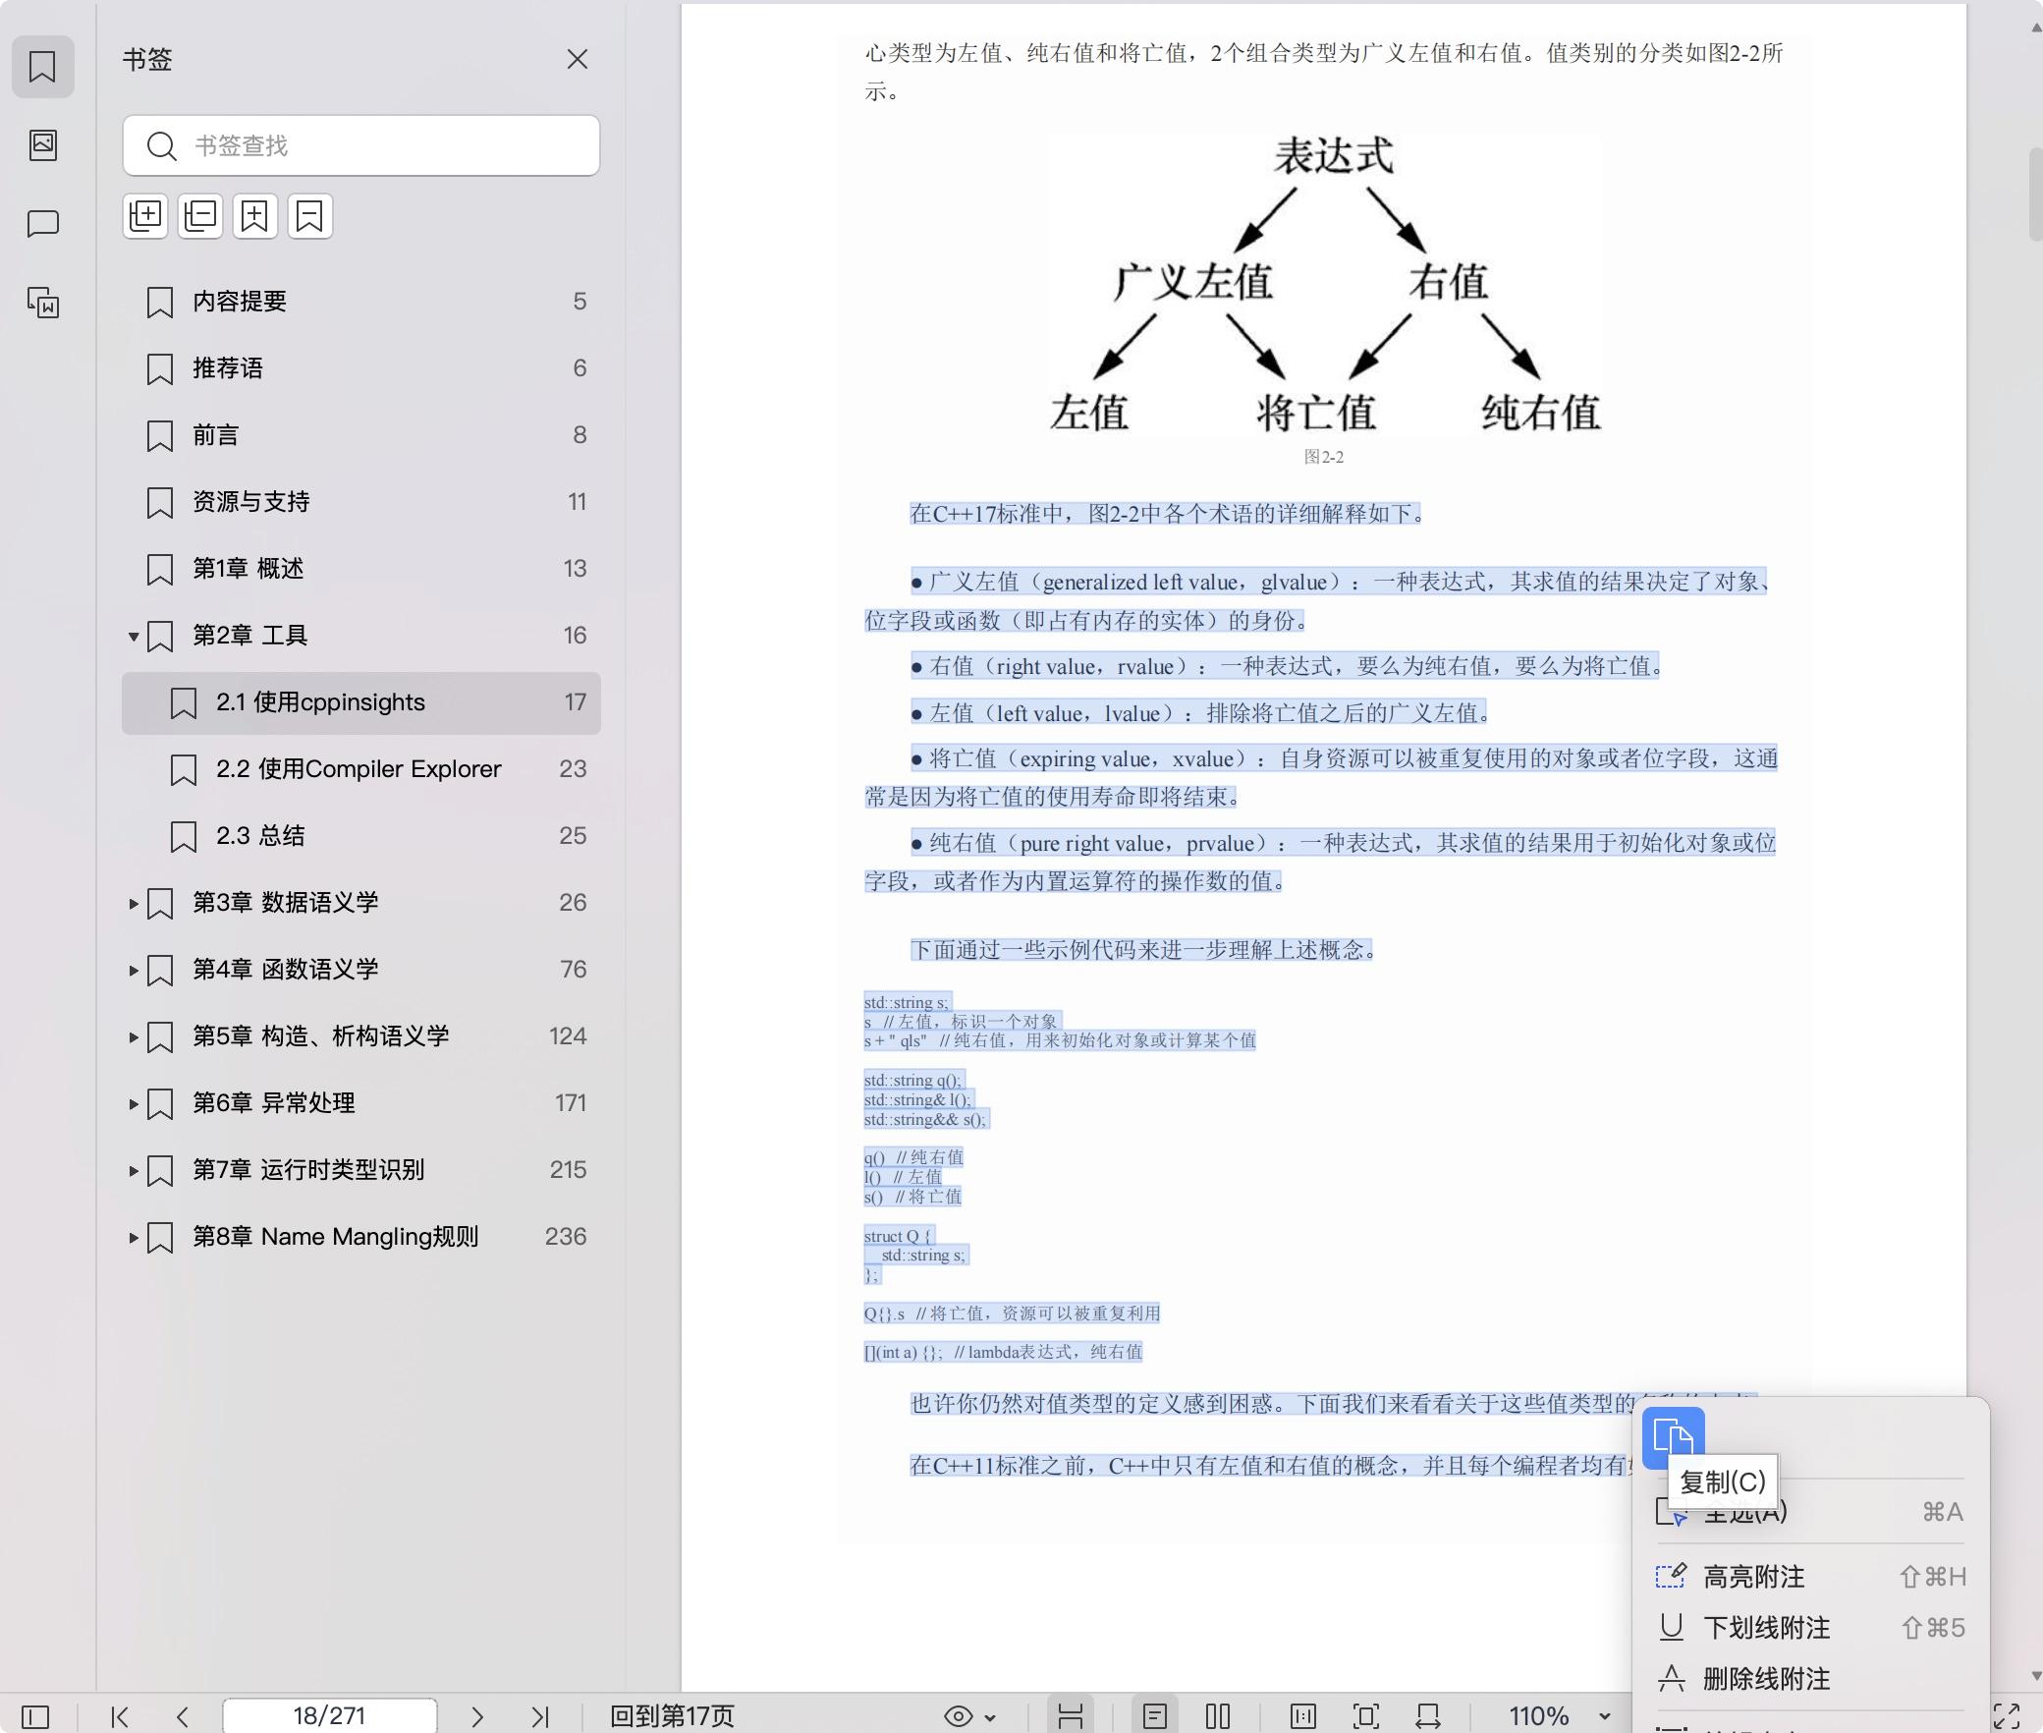Go to last page button
Image resolution: width=2043 pixels, height=1733 pixels.
[540, 1716]
